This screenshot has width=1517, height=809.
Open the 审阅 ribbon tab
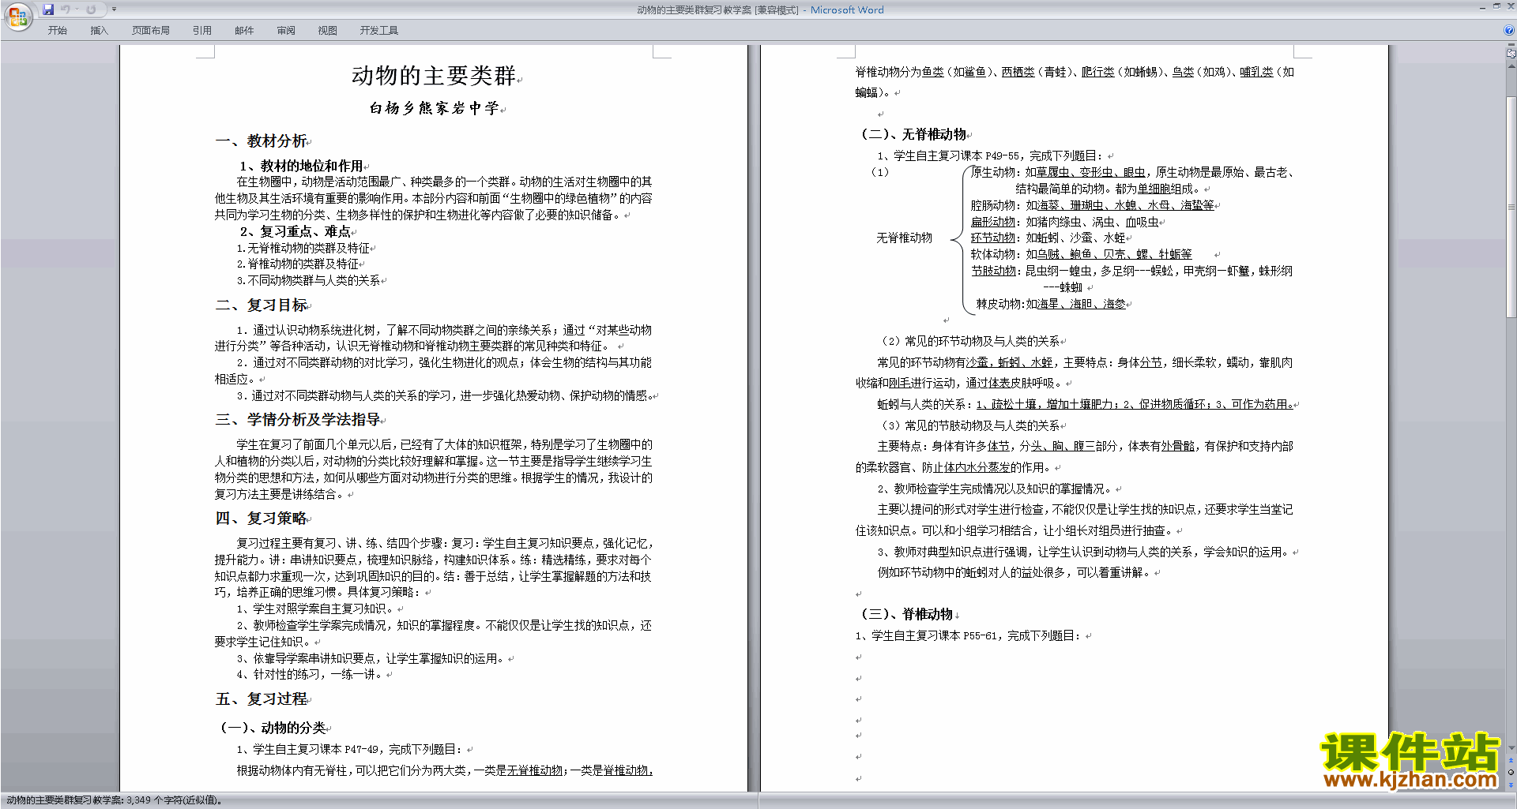286,31
